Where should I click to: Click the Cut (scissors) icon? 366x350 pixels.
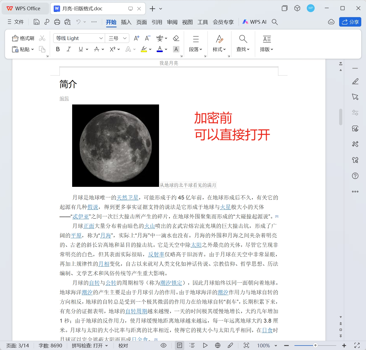[x=42, y=38]
